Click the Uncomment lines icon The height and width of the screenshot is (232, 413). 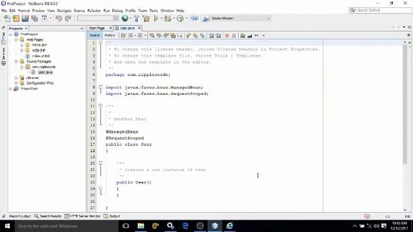(250, 35)
